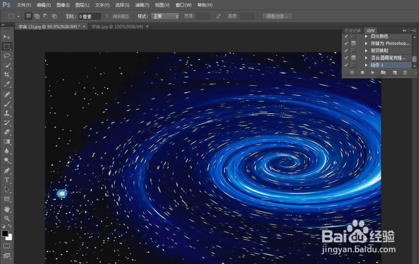The image size is (419, 264).
Task: Change the screen mode
Action: tap(7, 256)
